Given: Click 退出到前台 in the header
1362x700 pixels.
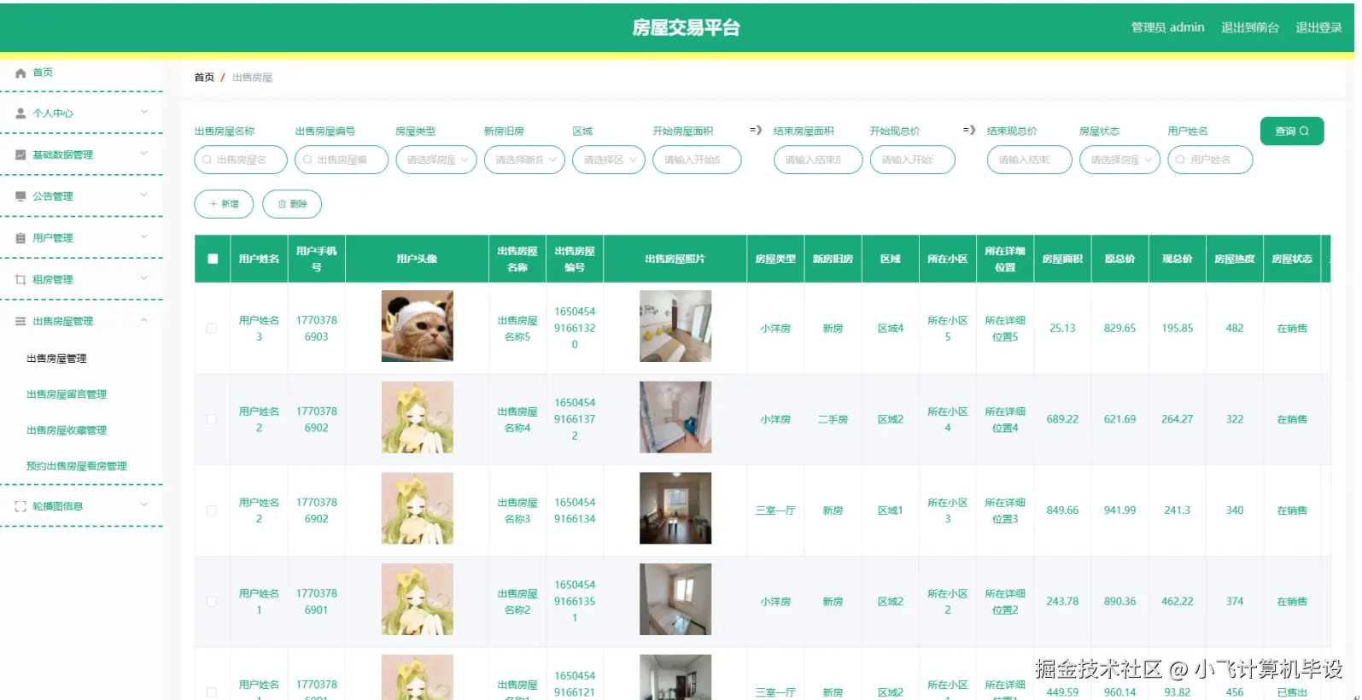Looking at the screenshot, I should pyautogui.click(x=1250, y=27).
